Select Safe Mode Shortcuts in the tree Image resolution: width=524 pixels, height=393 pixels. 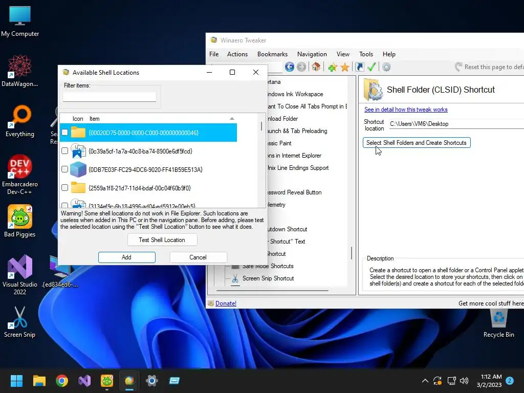point(268,266)
